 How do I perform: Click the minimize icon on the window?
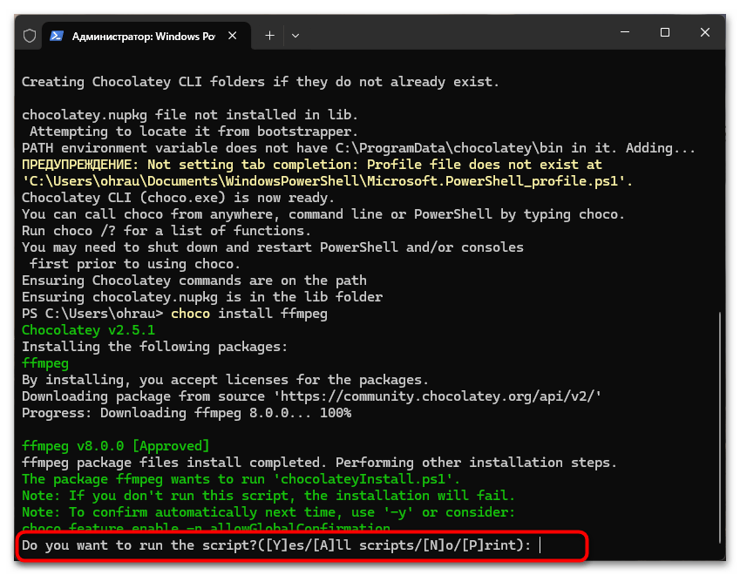click(624, 32)
